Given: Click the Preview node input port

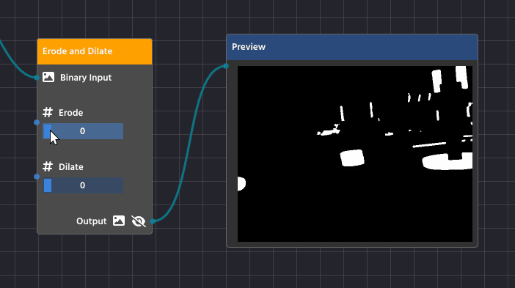Looking at the screenshot, I should pyautogui.click(x=226, y=66).
